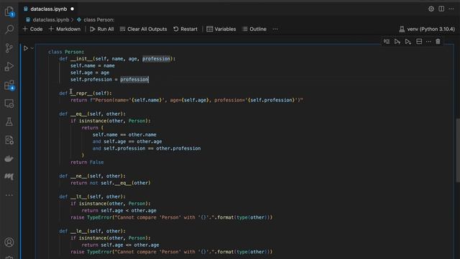Image resolution: width=460 pixels, height=259 pixels.
Task: Run by line in the cell toolbar
Action: click(x=387, y=42)
